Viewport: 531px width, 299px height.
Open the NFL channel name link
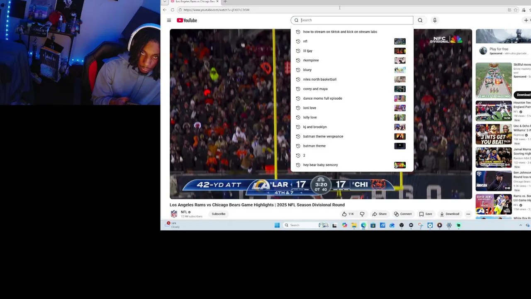(184, 212)
